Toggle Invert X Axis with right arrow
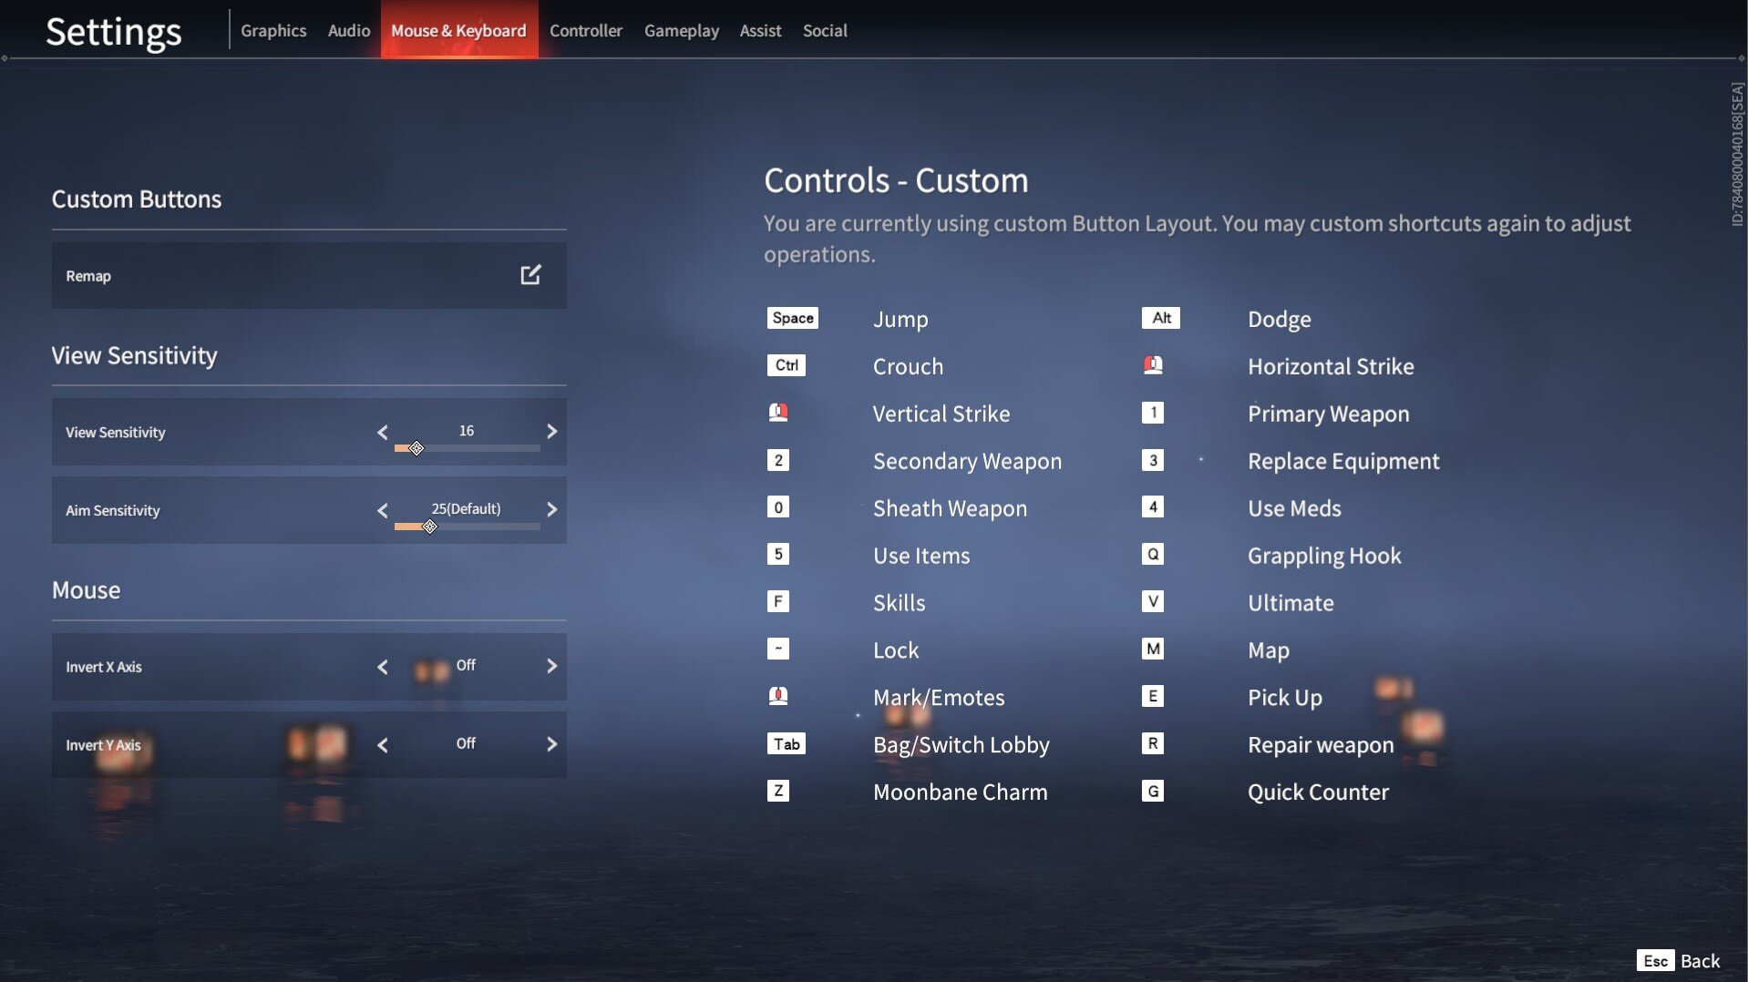Image resolution: width=1748 pixels, height=982 pixels. [x=551, y=667]
